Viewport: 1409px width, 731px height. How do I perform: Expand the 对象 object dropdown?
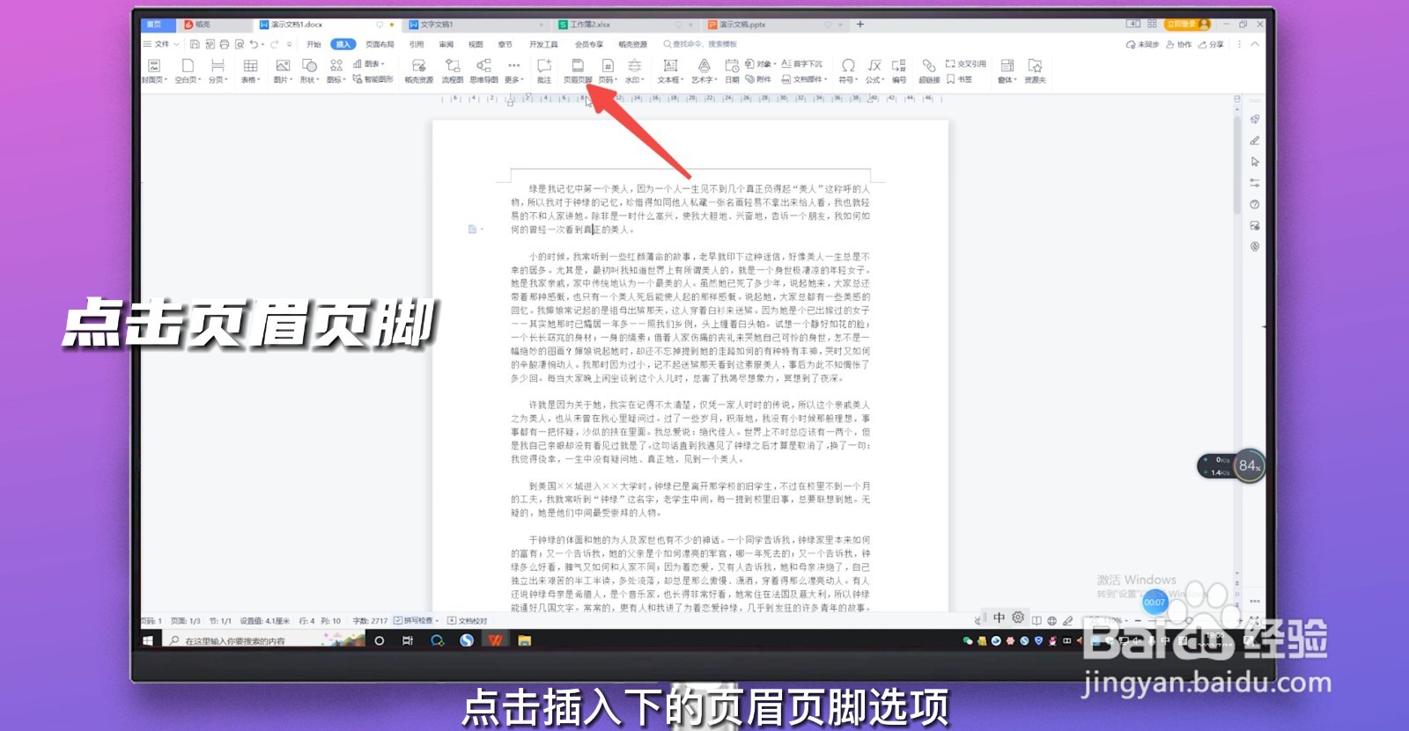[x=762, y=63]
